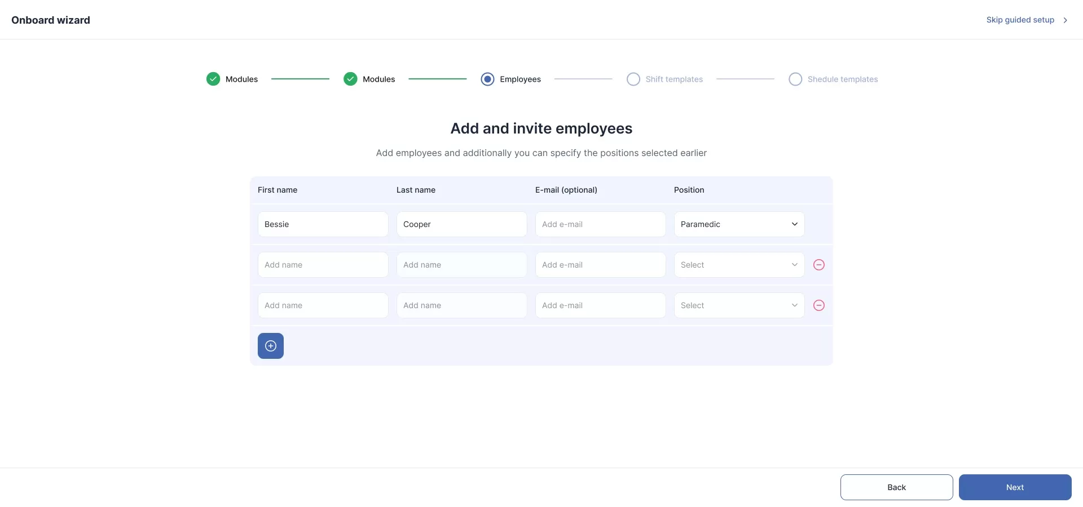Viewport: 1083px width, 507px height.
Task: Go to Shedule templates step label
Action: 843,79
